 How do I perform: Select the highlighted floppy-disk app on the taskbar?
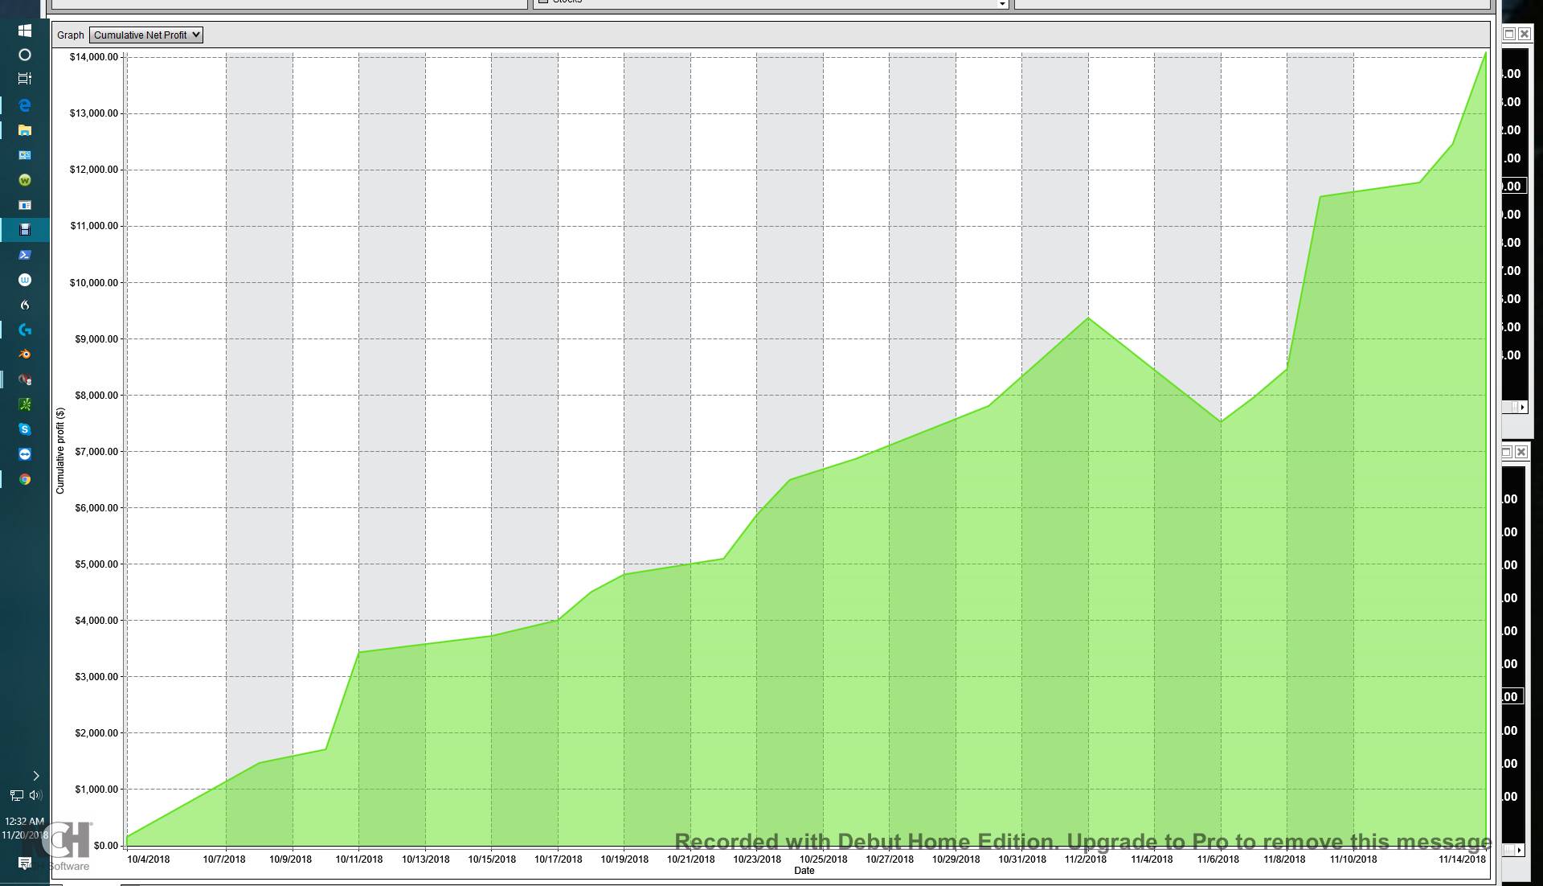click(25, 230)
